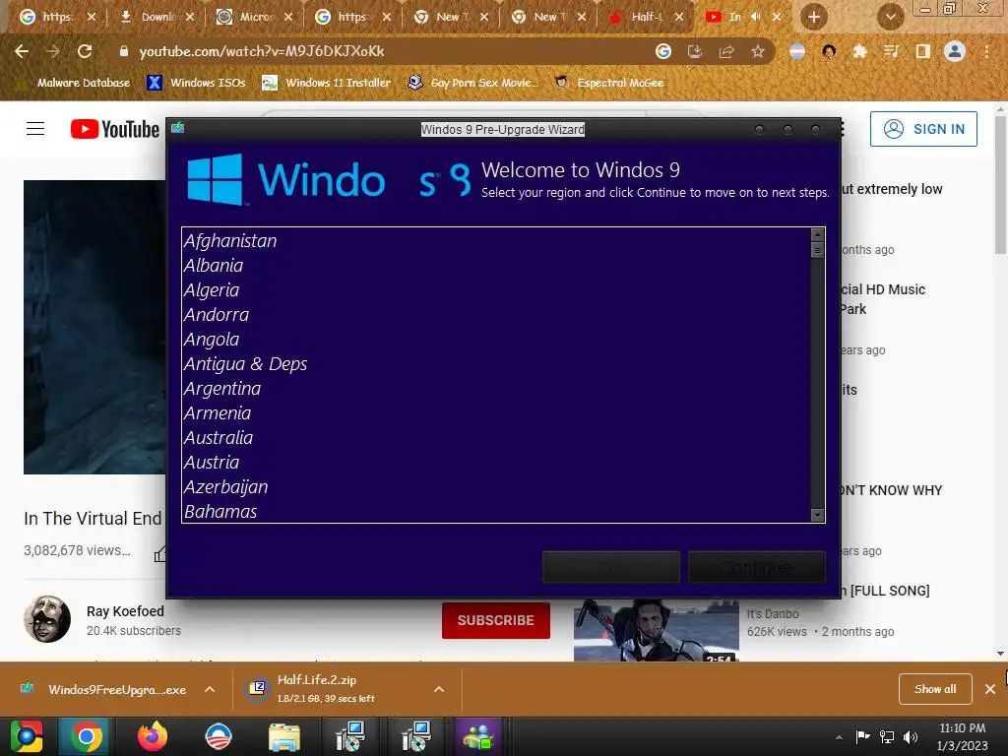Select Algeria in the region list
The image size is (1008, 756).
pos(496,290)
